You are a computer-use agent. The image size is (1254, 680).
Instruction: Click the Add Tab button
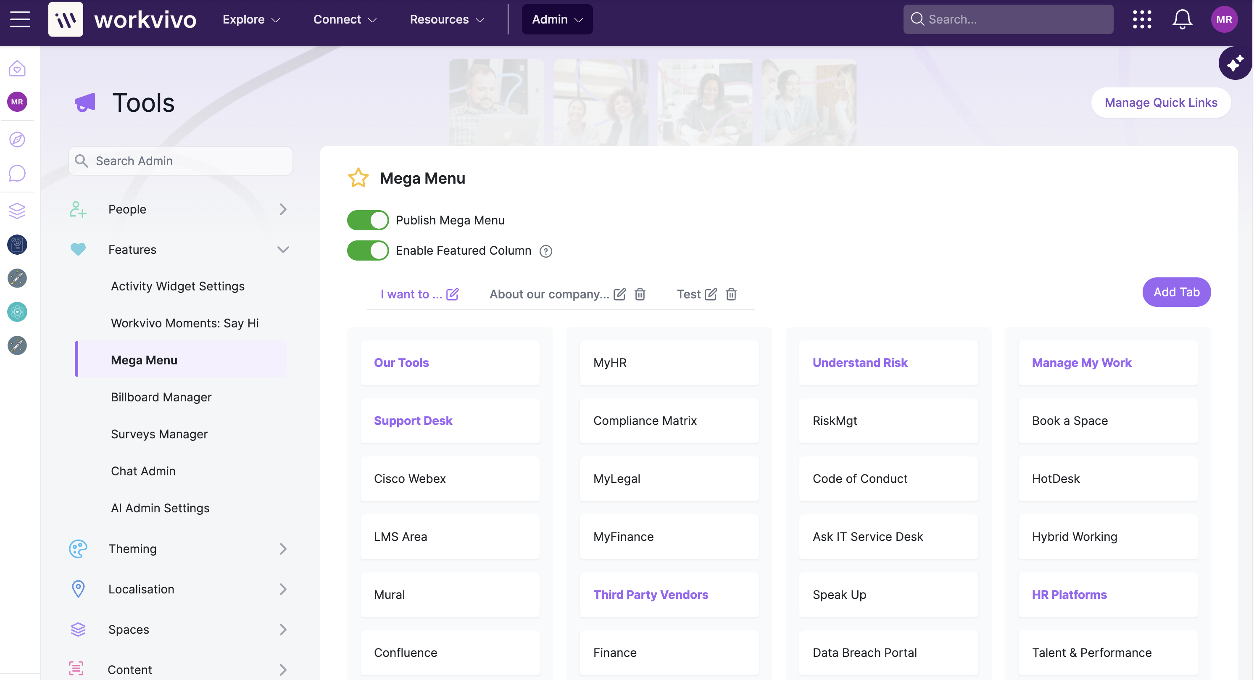(x=1176, y=292)
